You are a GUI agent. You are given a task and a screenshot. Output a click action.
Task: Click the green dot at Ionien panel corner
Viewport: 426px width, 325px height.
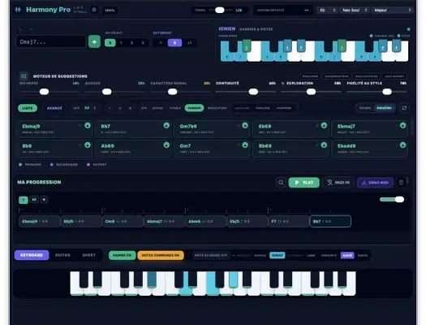(408, 29)
